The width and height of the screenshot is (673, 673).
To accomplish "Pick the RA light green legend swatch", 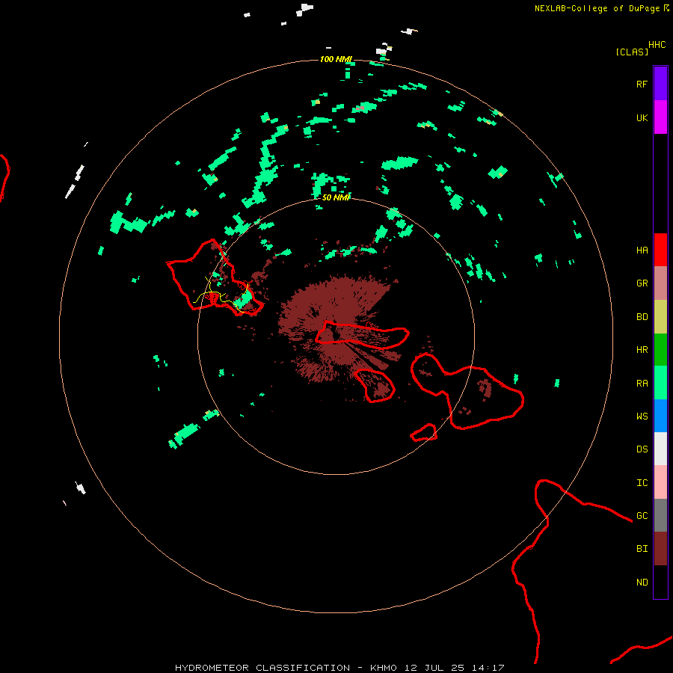I will [x=660, y=383].
